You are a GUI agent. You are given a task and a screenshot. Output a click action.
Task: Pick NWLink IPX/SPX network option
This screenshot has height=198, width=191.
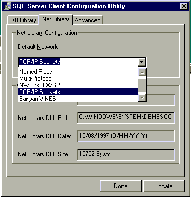(78, 85)
